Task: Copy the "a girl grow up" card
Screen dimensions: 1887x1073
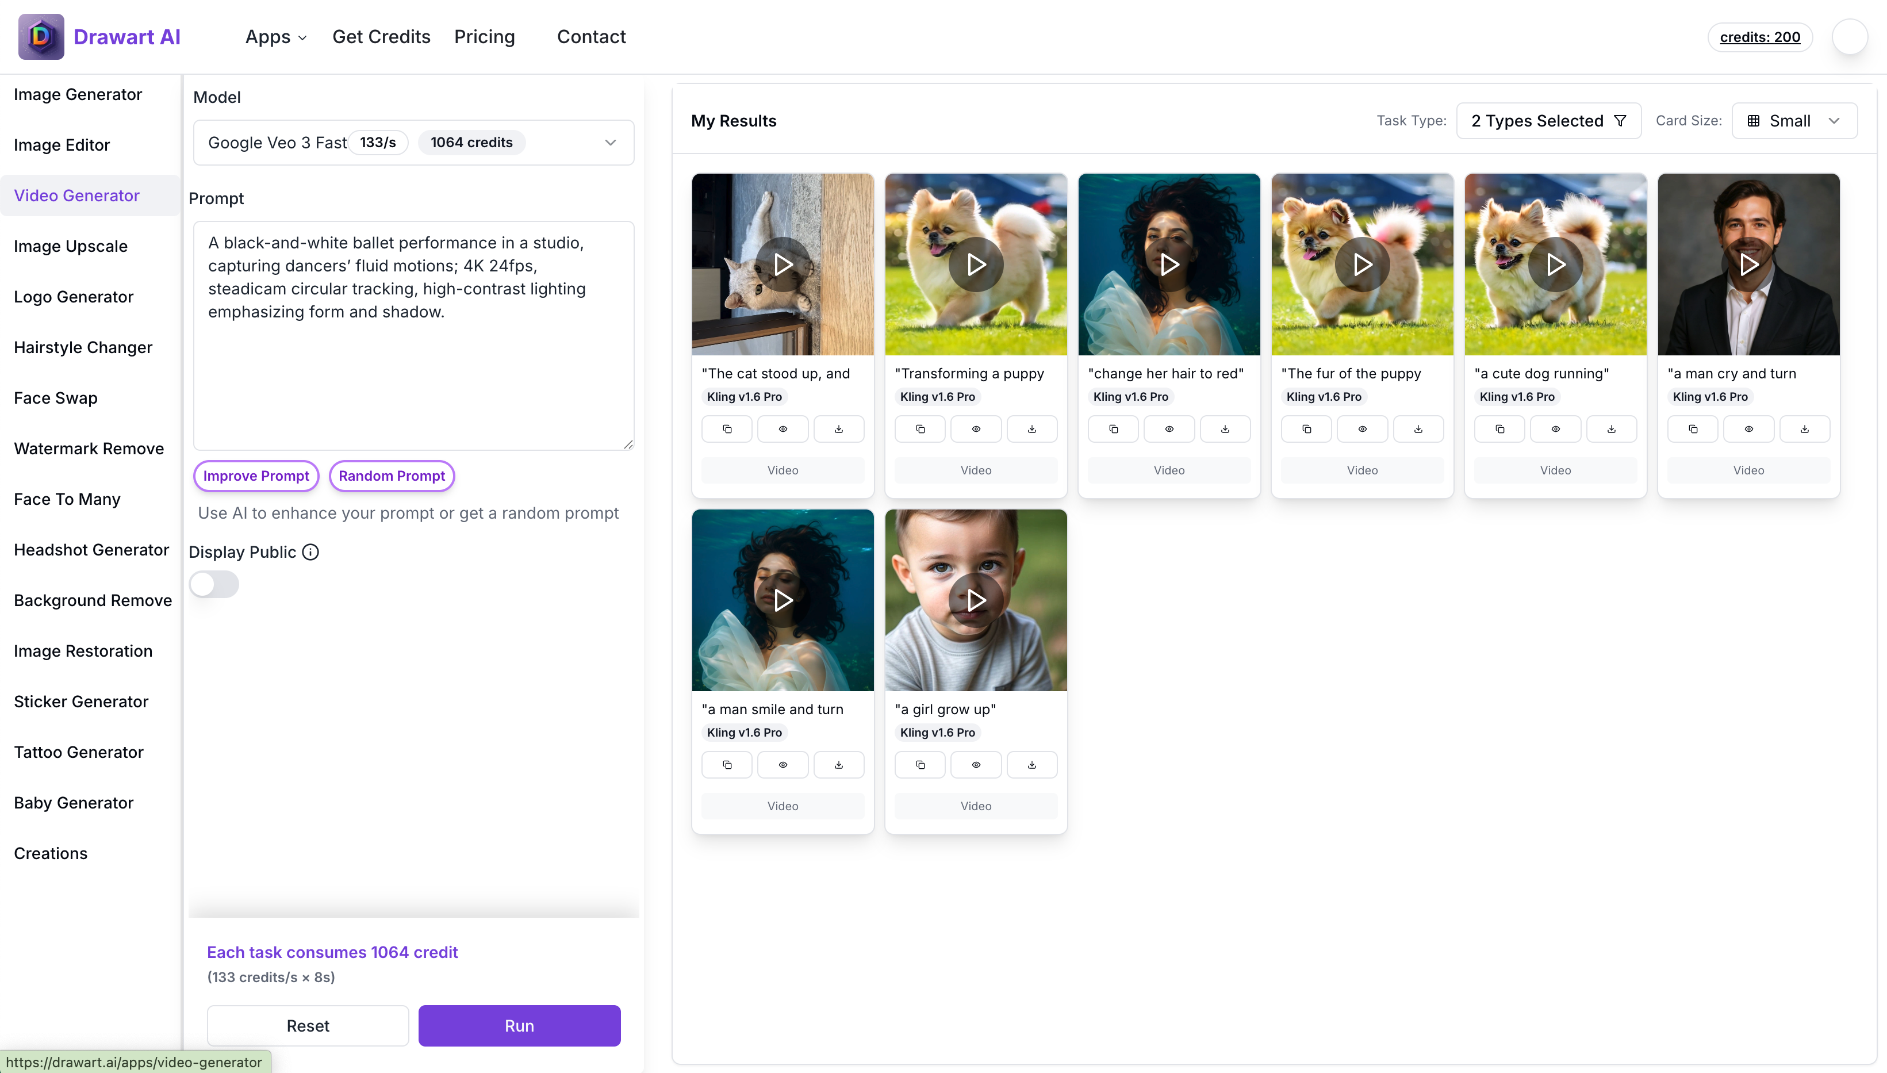Action: (919, 765)
